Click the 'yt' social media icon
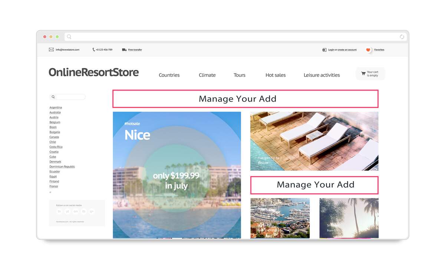 pos(67,211)
